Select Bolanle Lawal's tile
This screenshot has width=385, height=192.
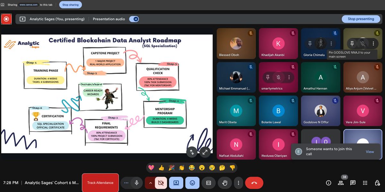click(x=278, y=111)
